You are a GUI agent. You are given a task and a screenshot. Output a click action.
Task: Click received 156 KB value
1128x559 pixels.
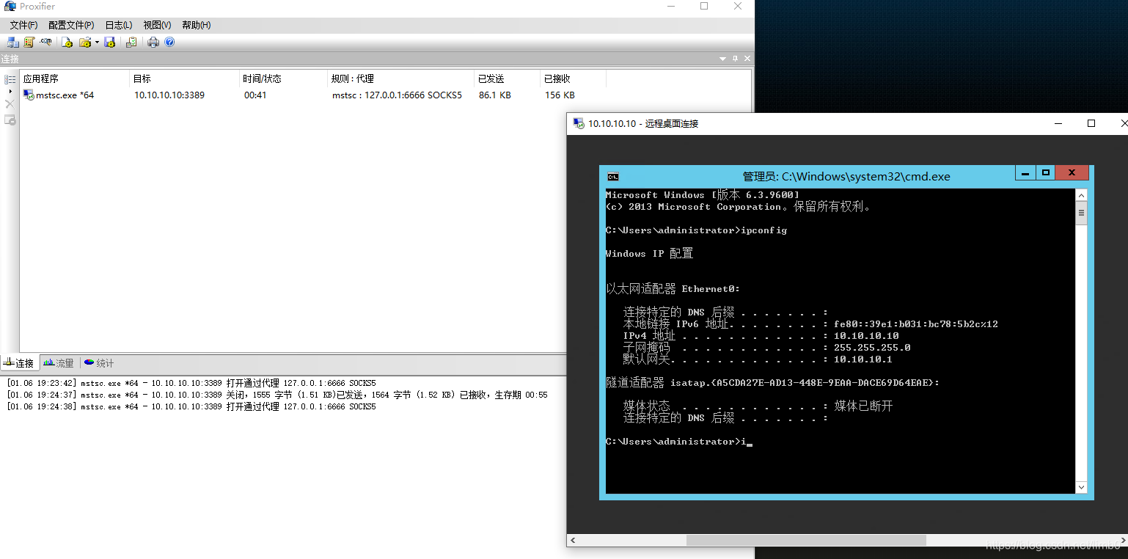tap(560, 95)
